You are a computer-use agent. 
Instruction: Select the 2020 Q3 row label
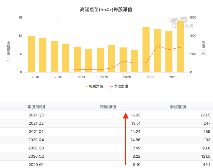click(36, 148)
